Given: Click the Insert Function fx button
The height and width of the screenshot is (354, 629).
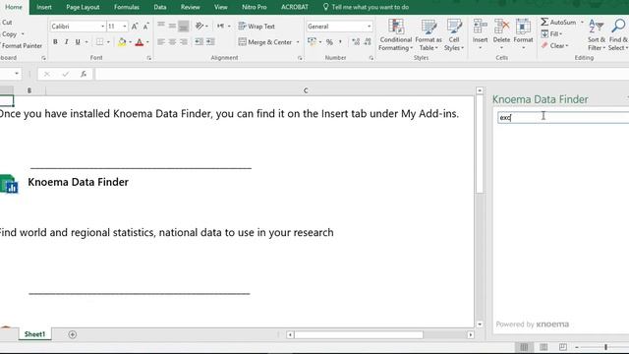Looking at the screenshot, I should click(83, 74).
